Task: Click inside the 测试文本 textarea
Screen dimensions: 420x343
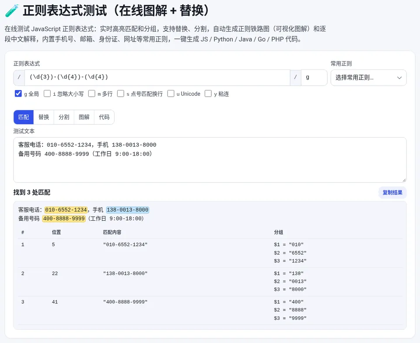Action: (210, 160)
